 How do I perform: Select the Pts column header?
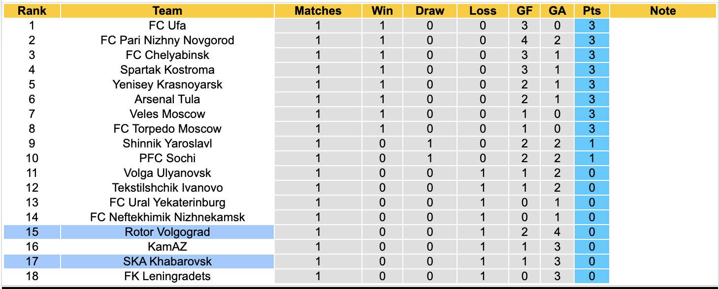coord(591,11)
